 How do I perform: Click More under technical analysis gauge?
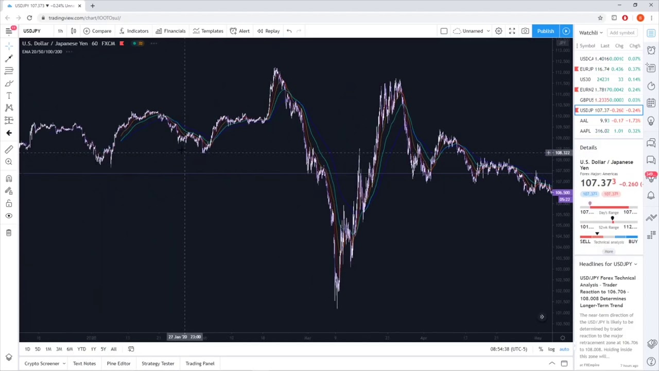pyautogui.click(x=609, y=251)
